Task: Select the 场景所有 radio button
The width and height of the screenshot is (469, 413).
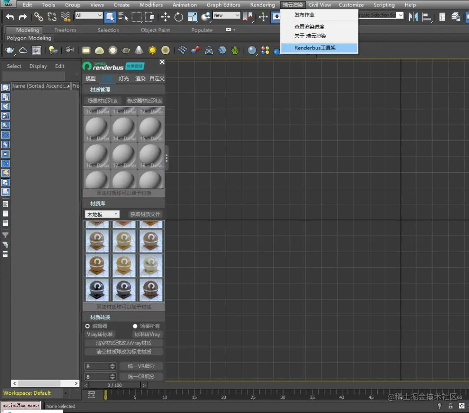Action: click(x=135, y=326)
